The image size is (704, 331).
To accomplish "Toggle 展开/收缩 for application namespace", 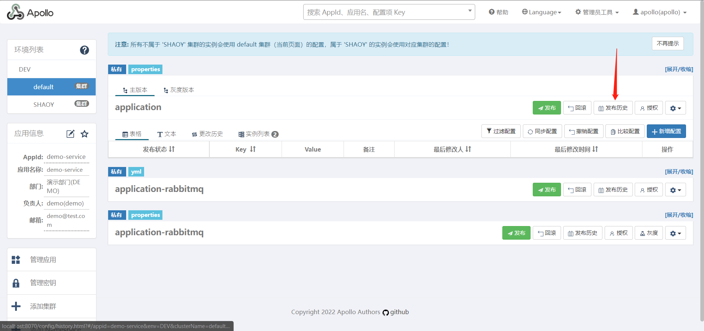I will click(x=679, y=69).
